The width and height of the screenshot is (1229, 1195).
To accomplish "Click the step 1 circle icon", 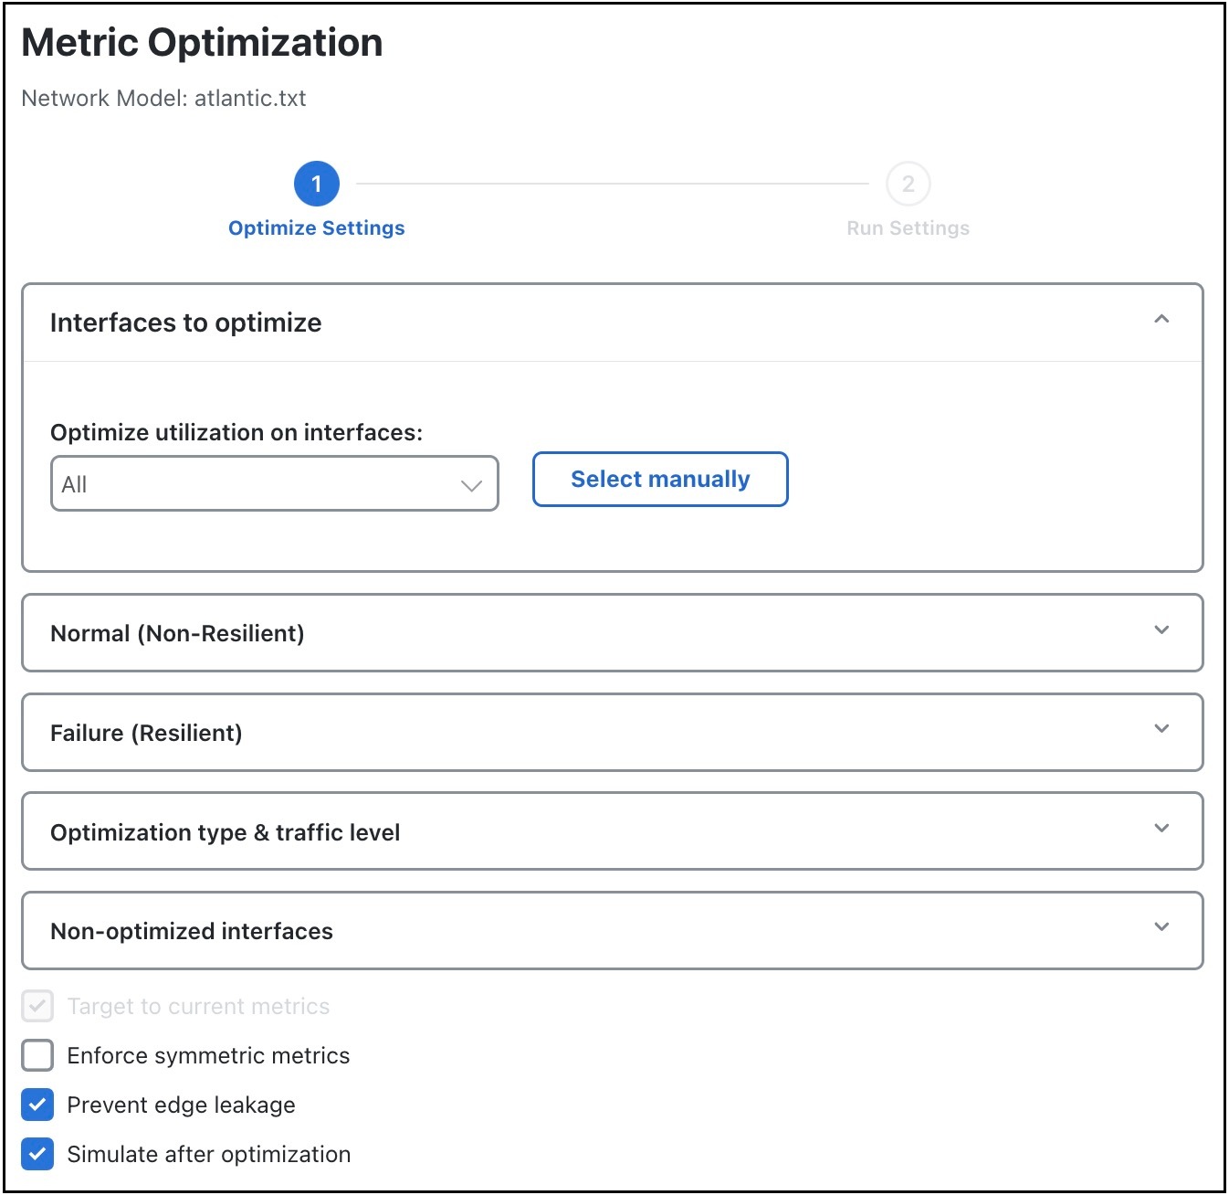I will point(317,183).
